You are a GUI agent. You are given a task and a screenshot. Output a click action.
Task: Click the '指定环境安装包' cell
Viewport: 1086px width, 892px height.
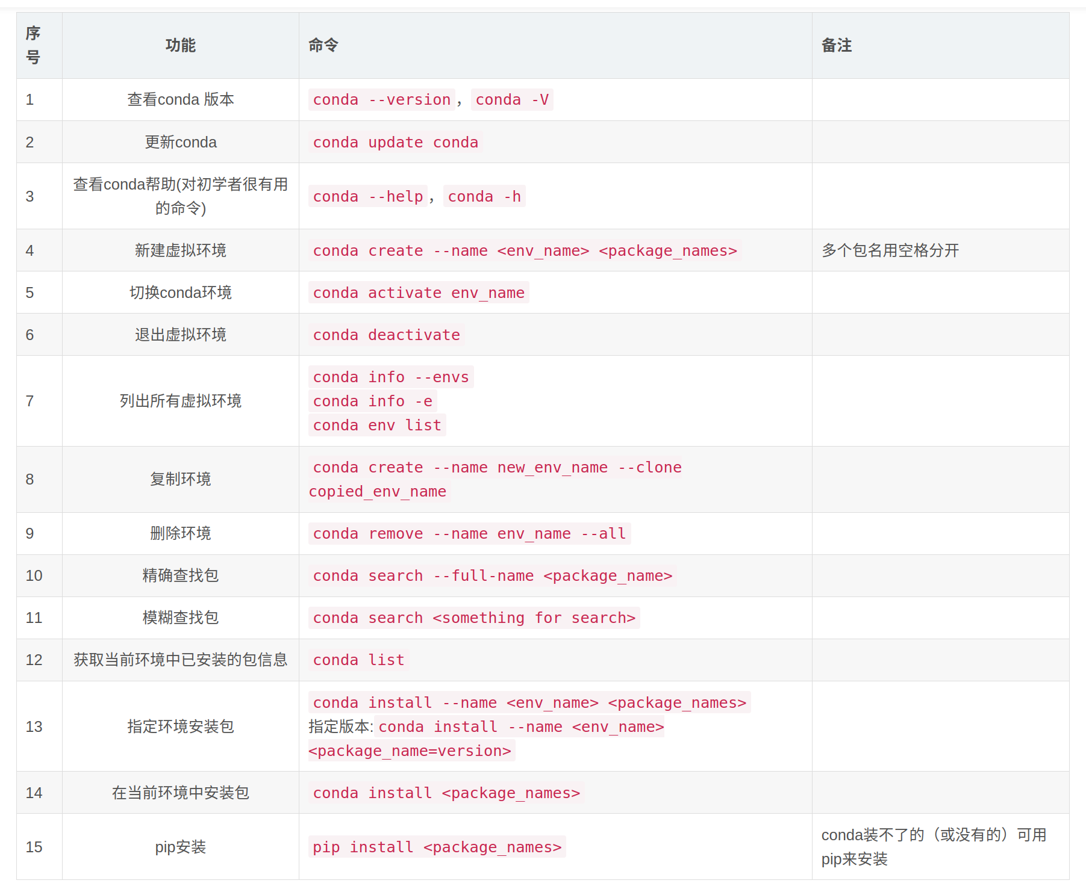pos(181,726)
